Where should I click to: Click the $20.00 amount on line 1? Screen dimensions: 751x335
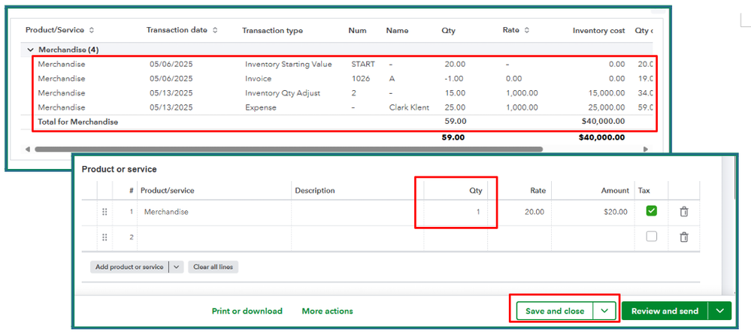(616, 212)
